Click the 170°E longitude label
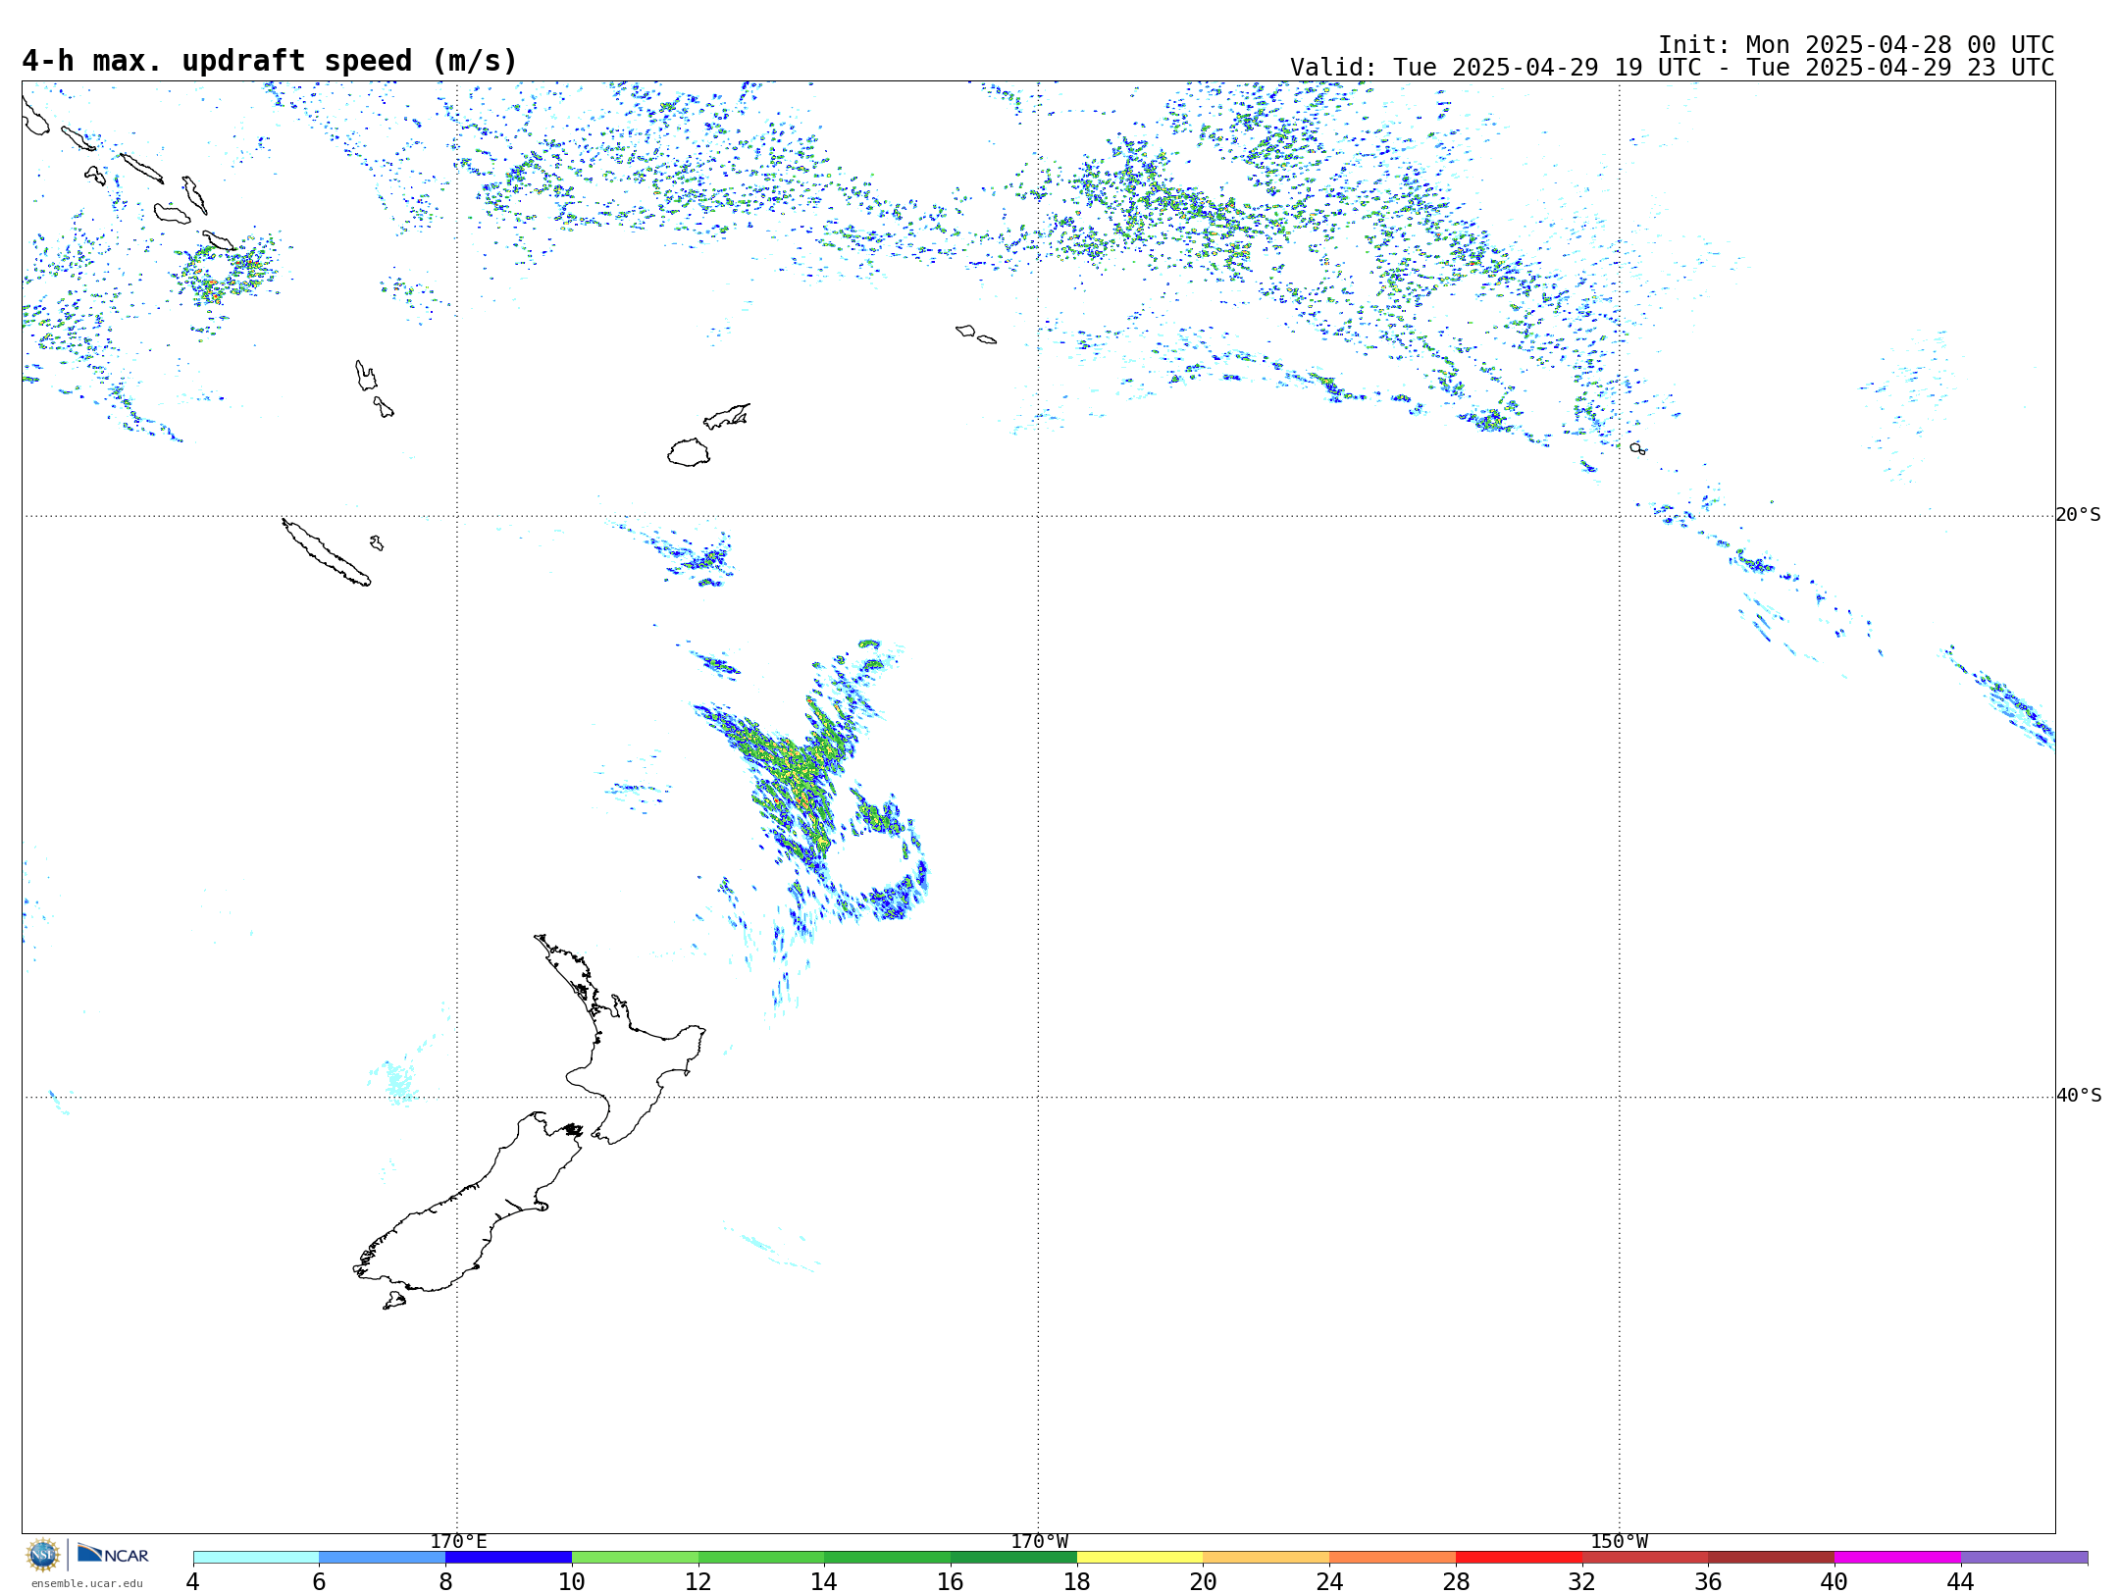The width and height of the screenshot is (2119, 1595). tap(458, 1542)
